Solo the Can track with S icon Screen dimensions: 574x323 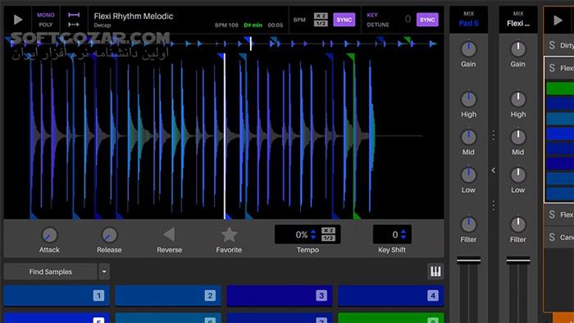point(552,237)
